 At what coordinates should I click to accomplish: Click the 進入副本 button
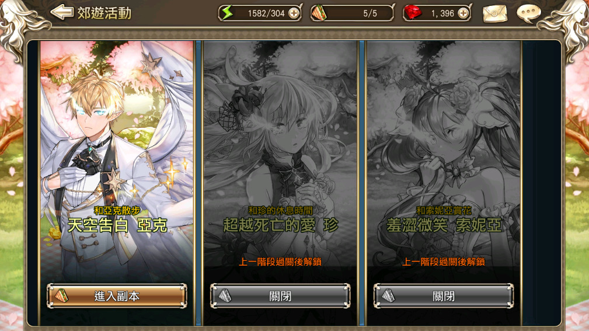point(117,296)
